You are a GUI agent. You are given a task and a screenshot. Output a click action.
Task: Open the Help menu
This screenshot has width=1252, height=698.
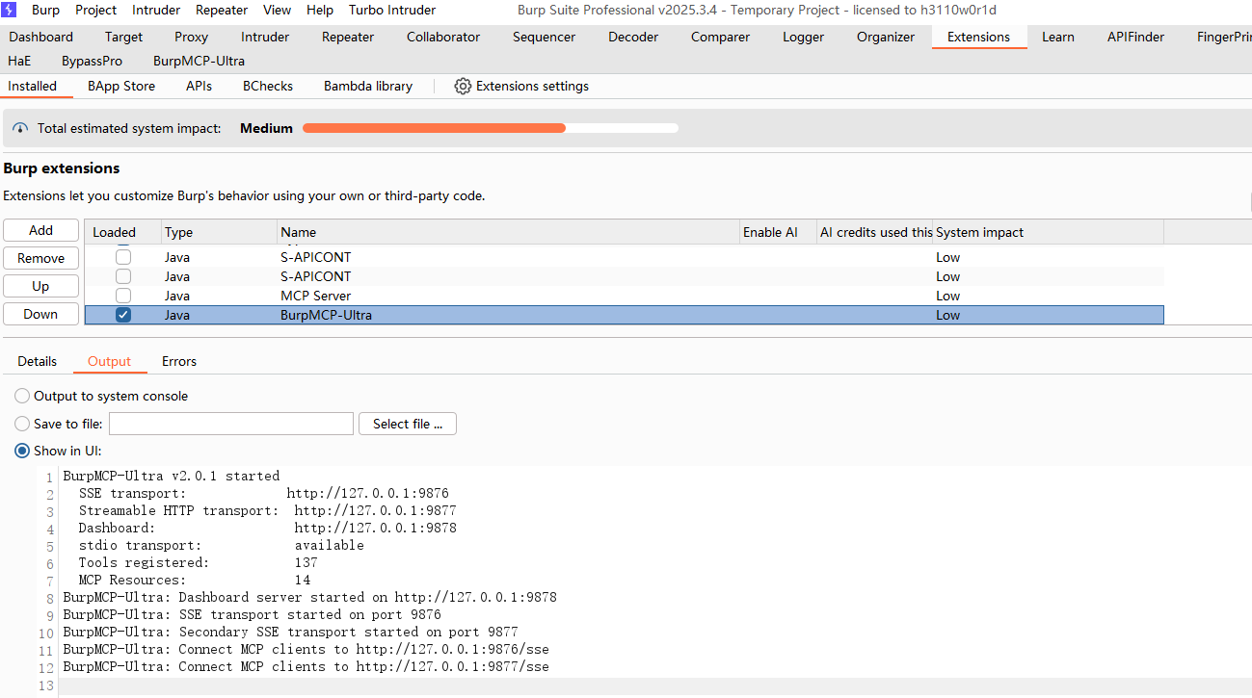coord(320,10)
